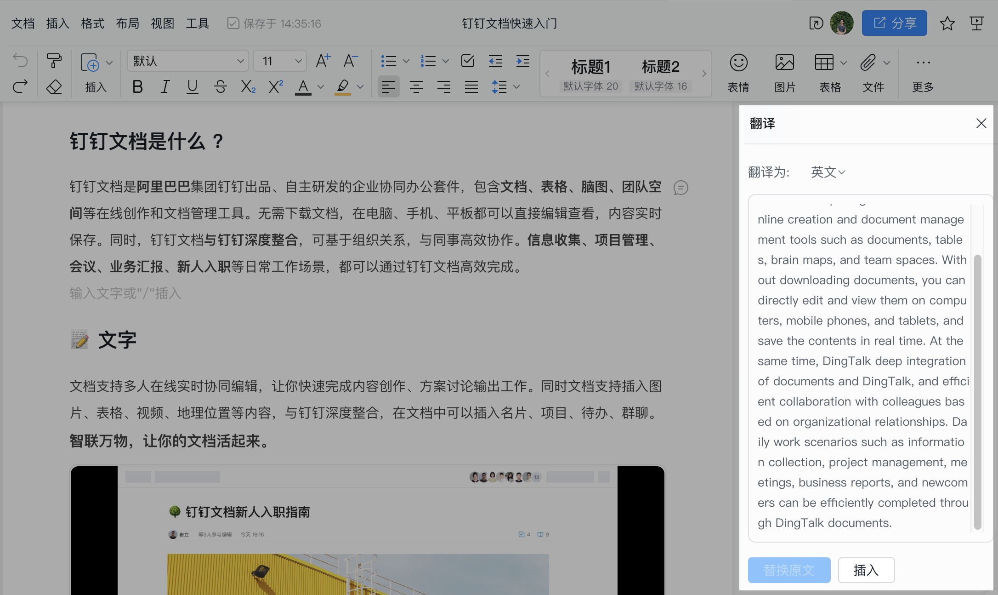Star the document as favorite
Image resolution: width=998 pixels, height=595 pixels.
(x=947, y=23)
